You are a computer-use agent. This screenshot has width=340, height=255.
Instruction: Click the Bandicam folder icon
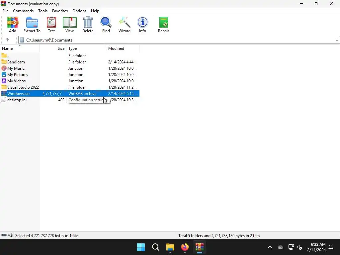point(4,62)
